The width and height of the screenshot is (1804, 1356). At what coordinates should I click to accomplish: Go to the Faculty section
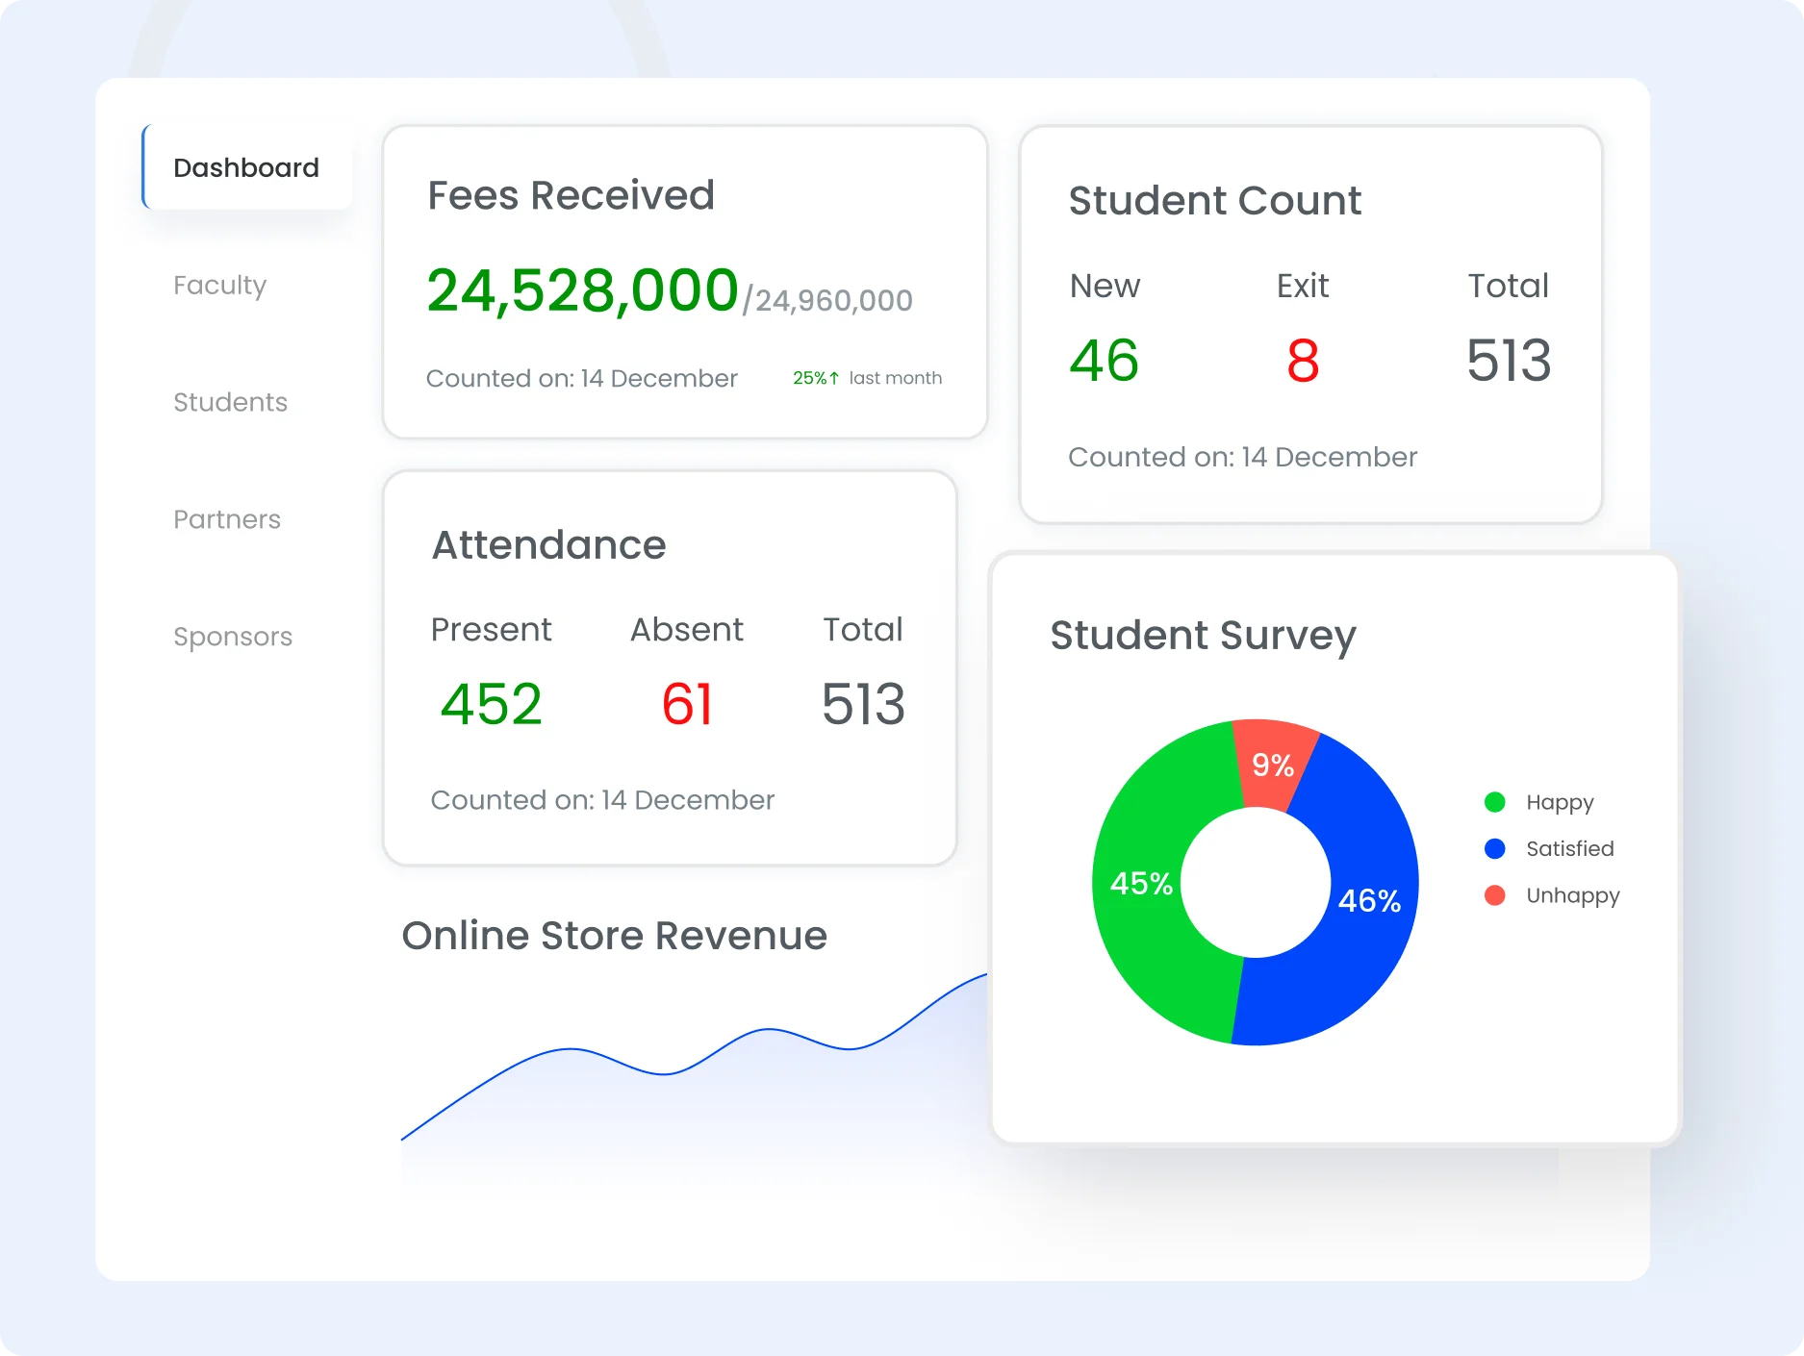tap(219, 285)
